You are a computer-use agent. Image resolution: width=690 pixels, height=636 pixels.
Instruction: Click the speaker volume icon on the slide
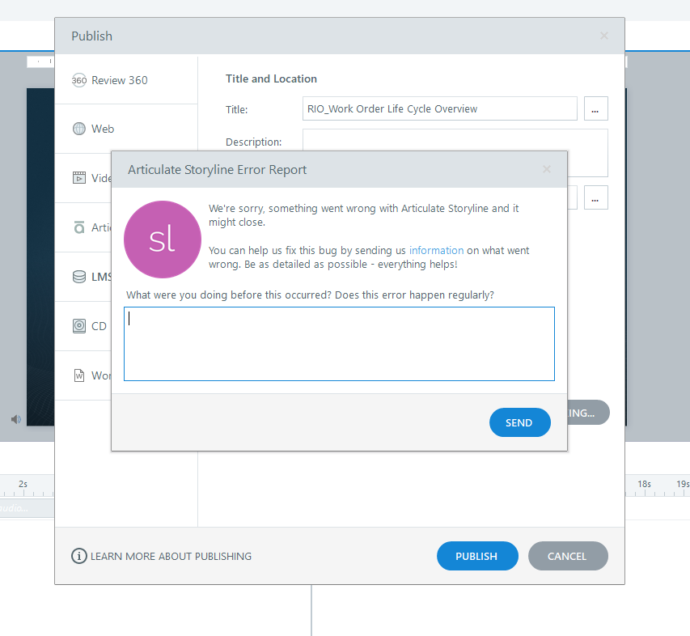coord(16,419)
